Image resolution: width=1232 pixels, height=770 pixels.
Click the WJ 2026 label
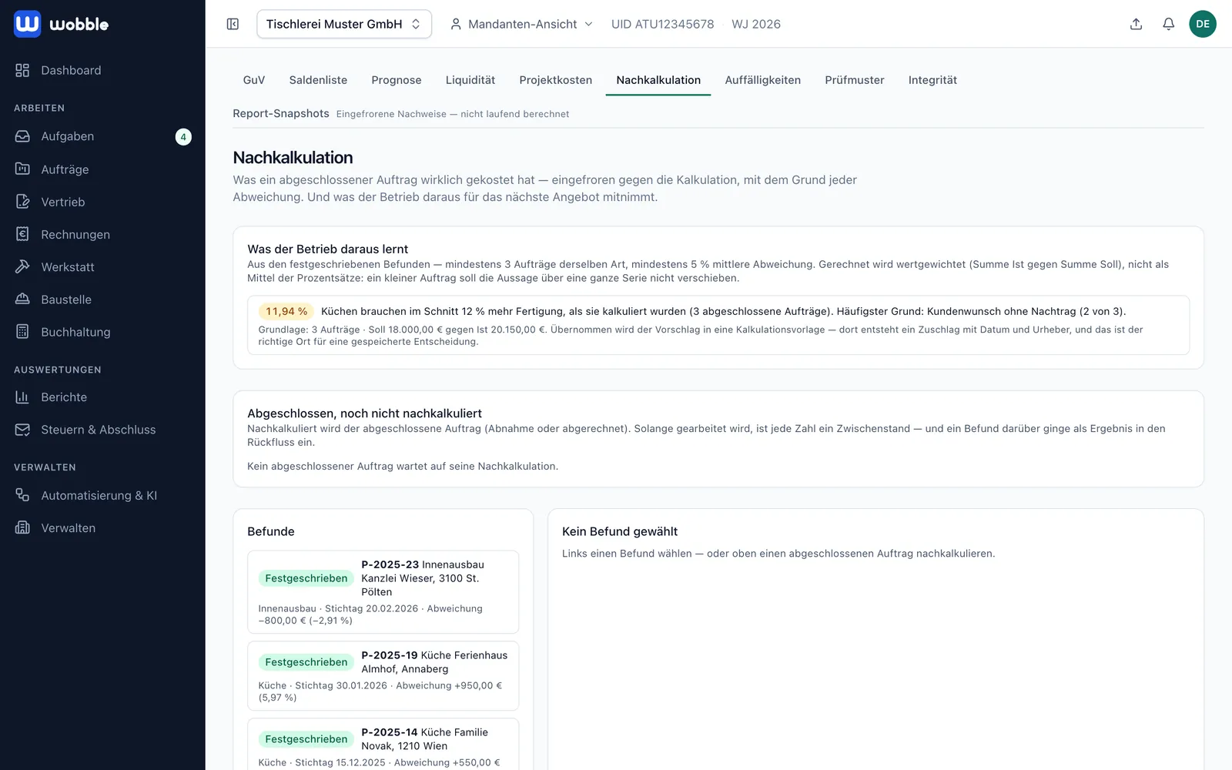pyautogui.click(x=756, y=24)
